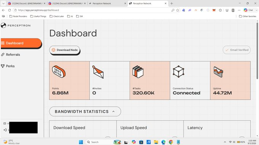Click the books Tasks icon
Image resolution: width=259 pixels, height=145 pixels.
[138, 72]
